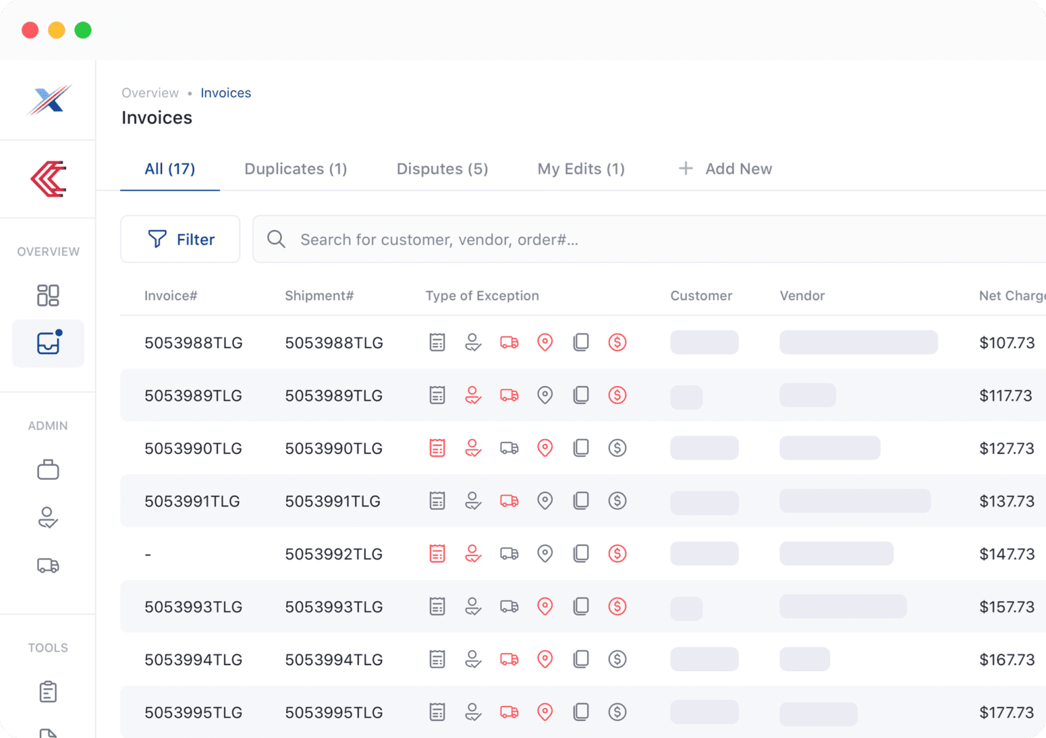This screenshot has width=1046, height=738.
Task: Click the Overview breadcrumb link
Action: click(150, 93)
